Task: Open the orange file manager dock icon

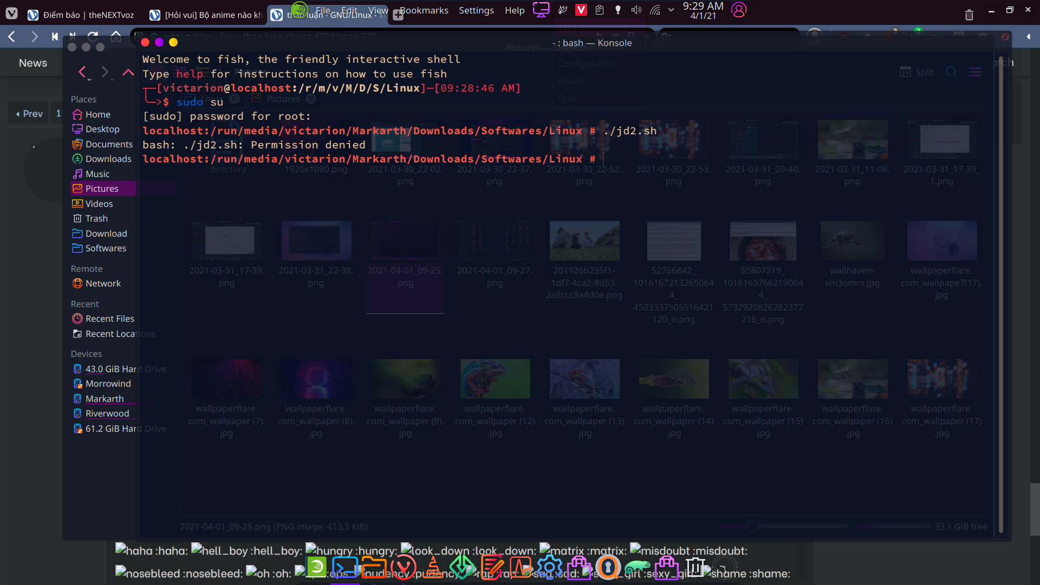Action: click(374, 567)
